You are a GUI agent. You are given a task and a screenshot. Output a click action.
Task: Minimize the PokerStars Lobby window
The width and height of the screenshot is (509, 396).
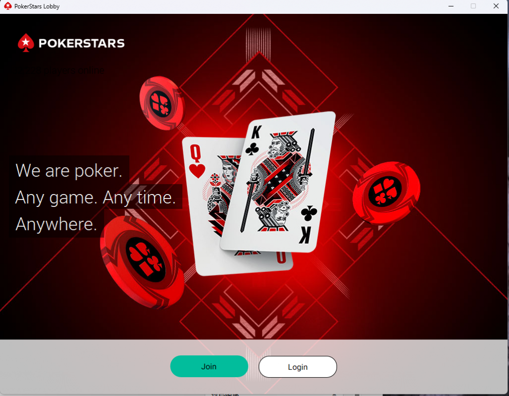click(x=451, y=6)
